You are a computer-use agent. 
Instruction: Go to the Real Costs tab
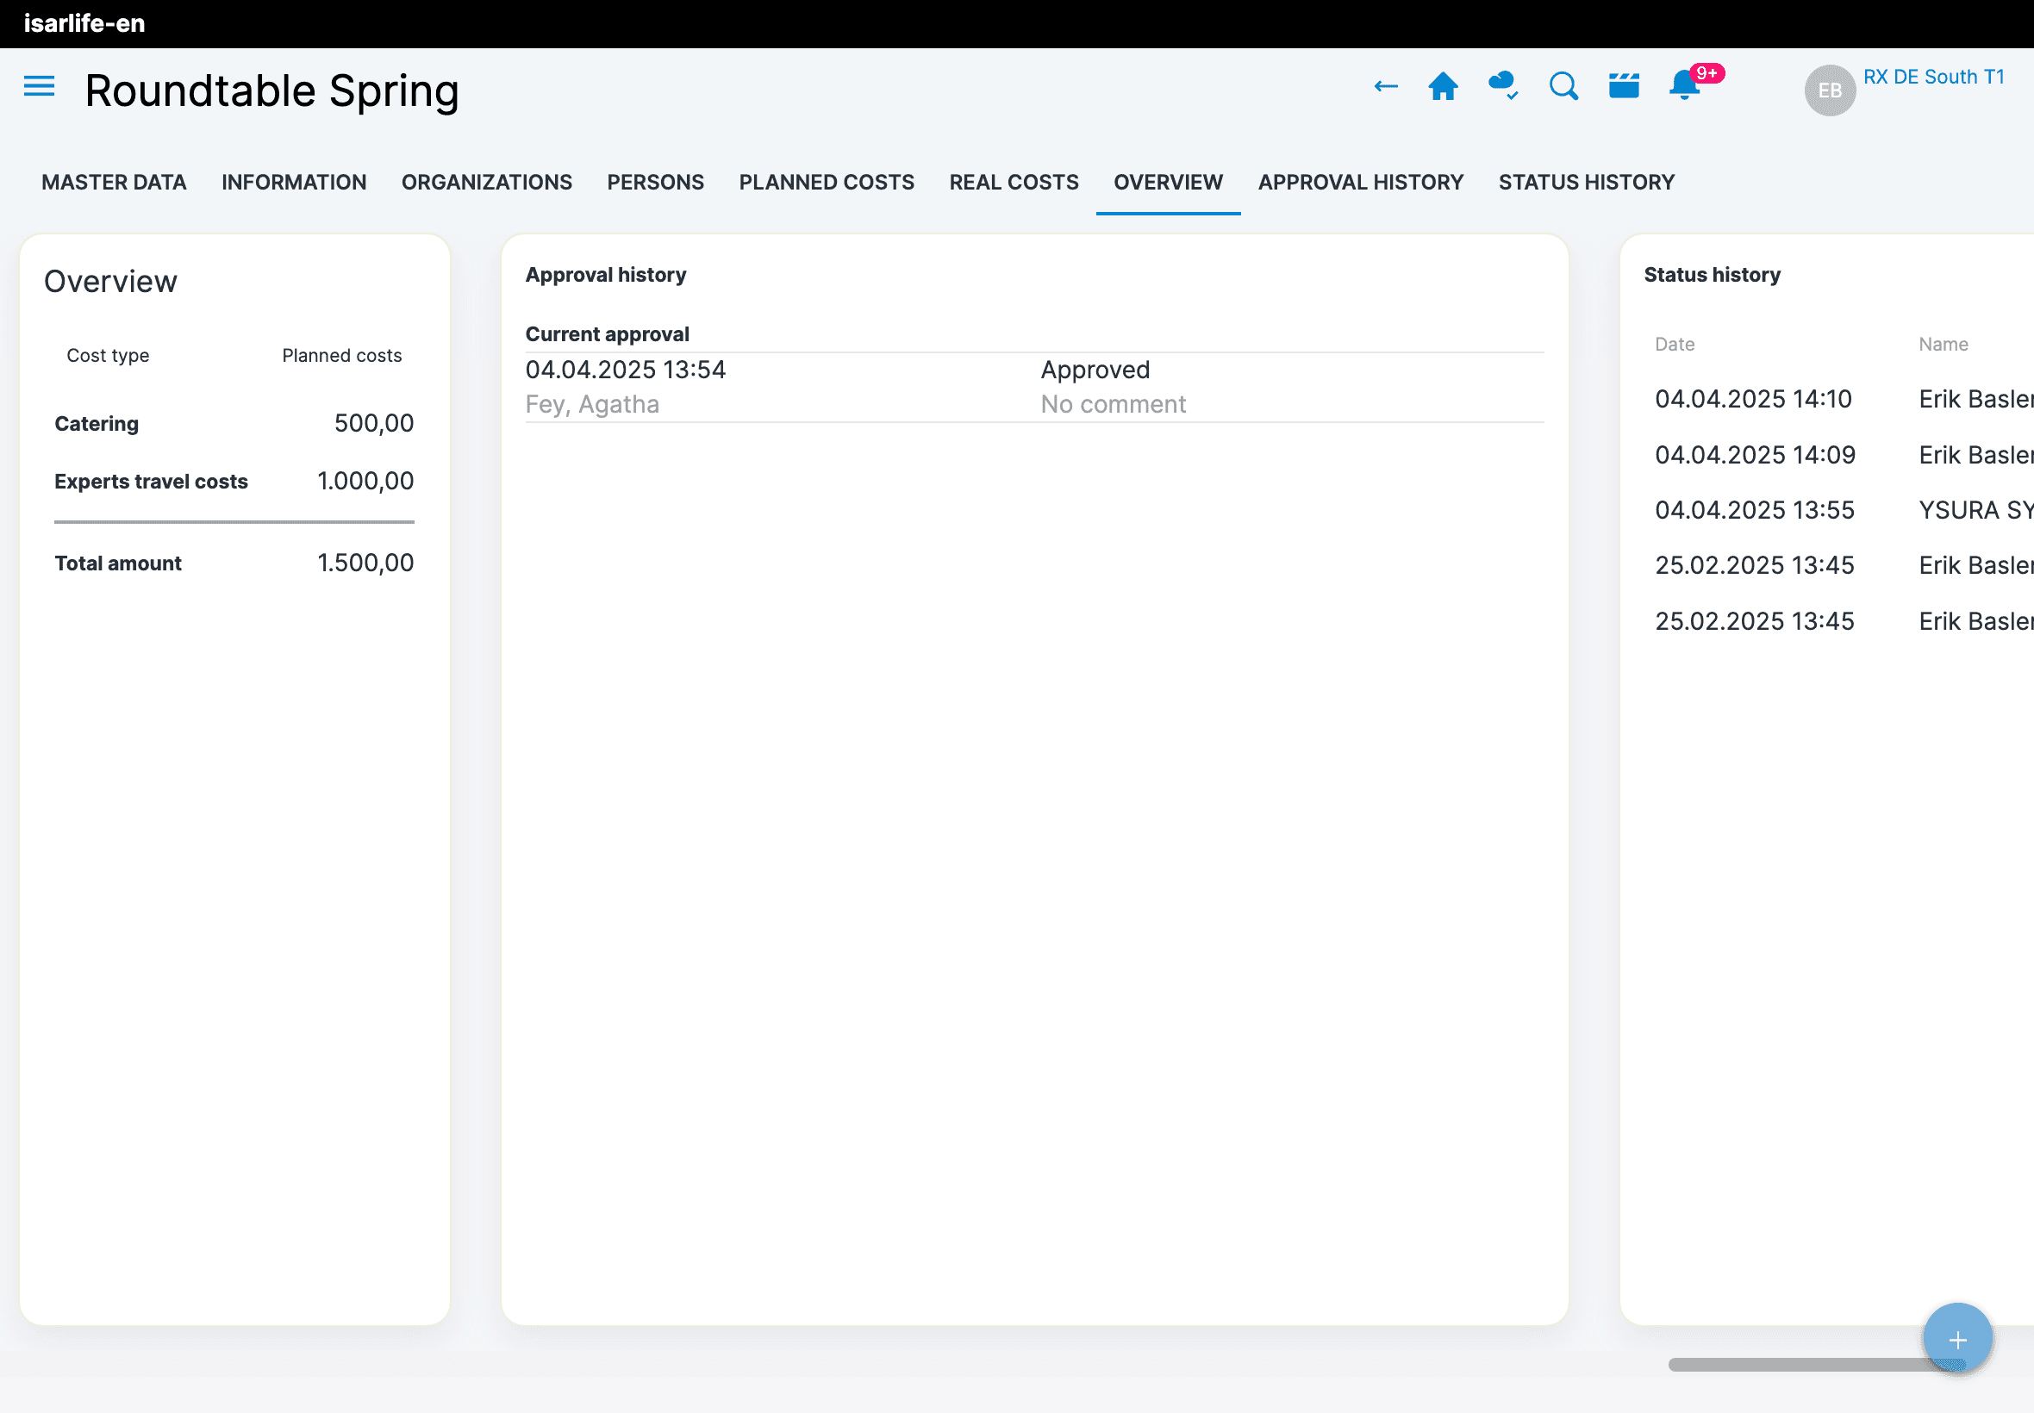(1014, 183)
